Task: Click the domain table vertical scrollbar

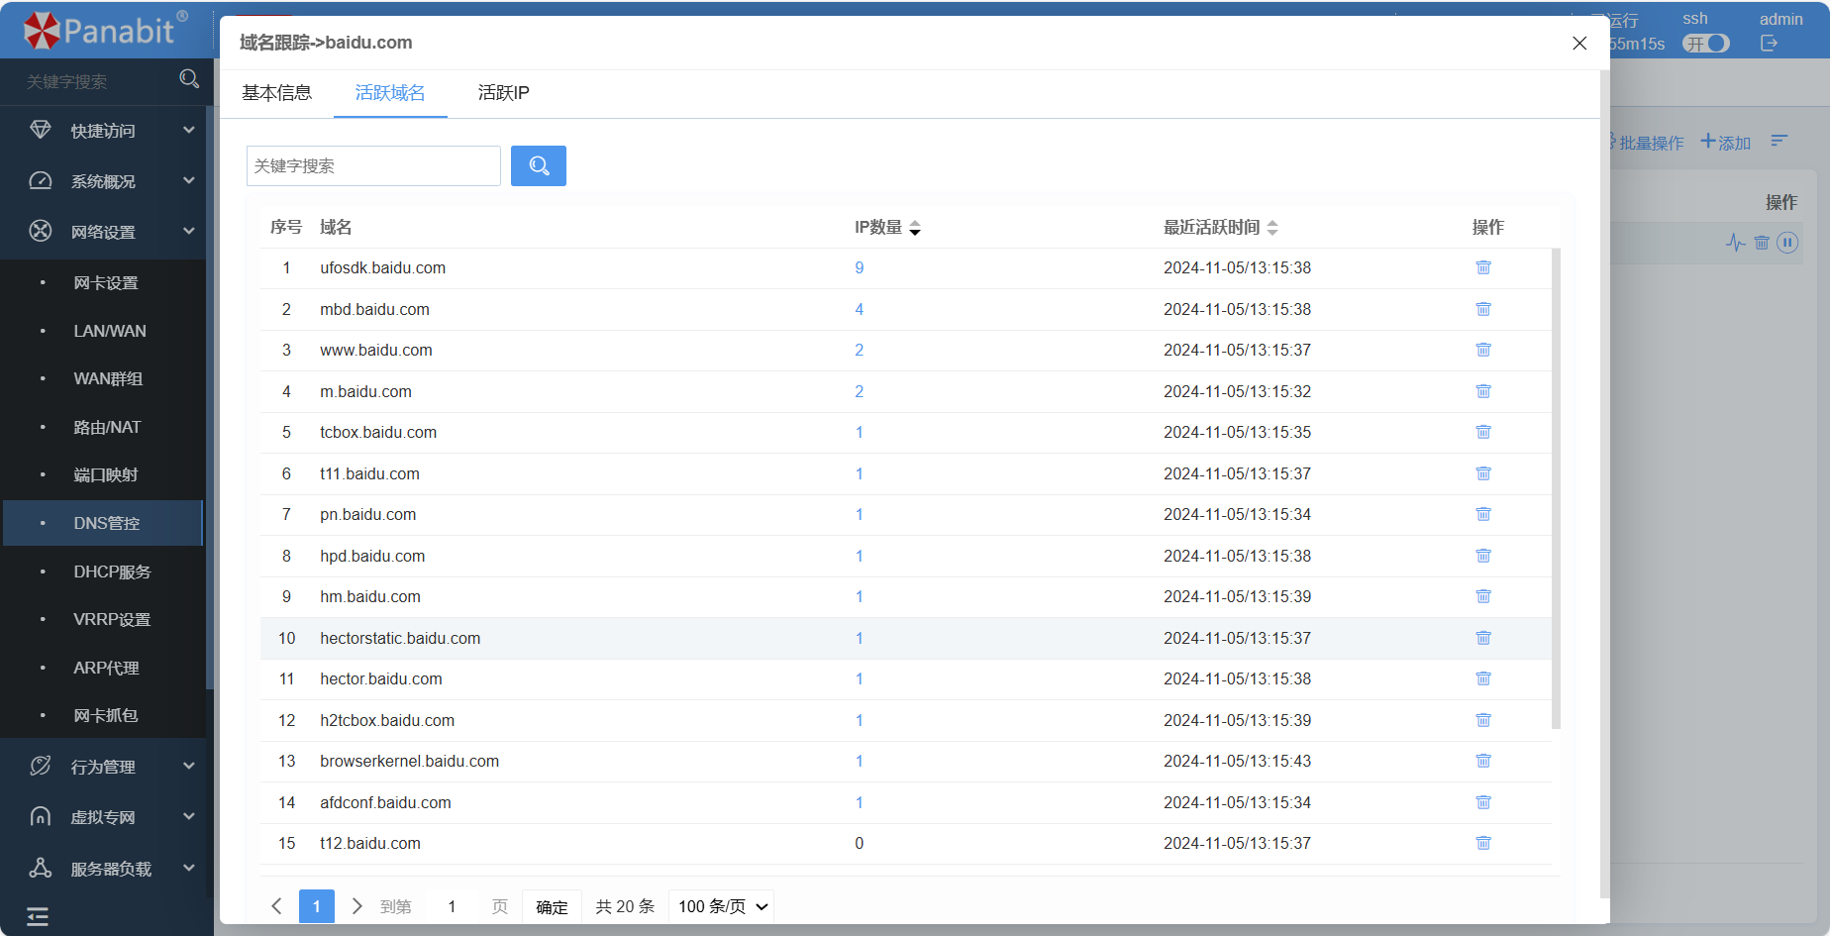Action: click(1556, 488)
